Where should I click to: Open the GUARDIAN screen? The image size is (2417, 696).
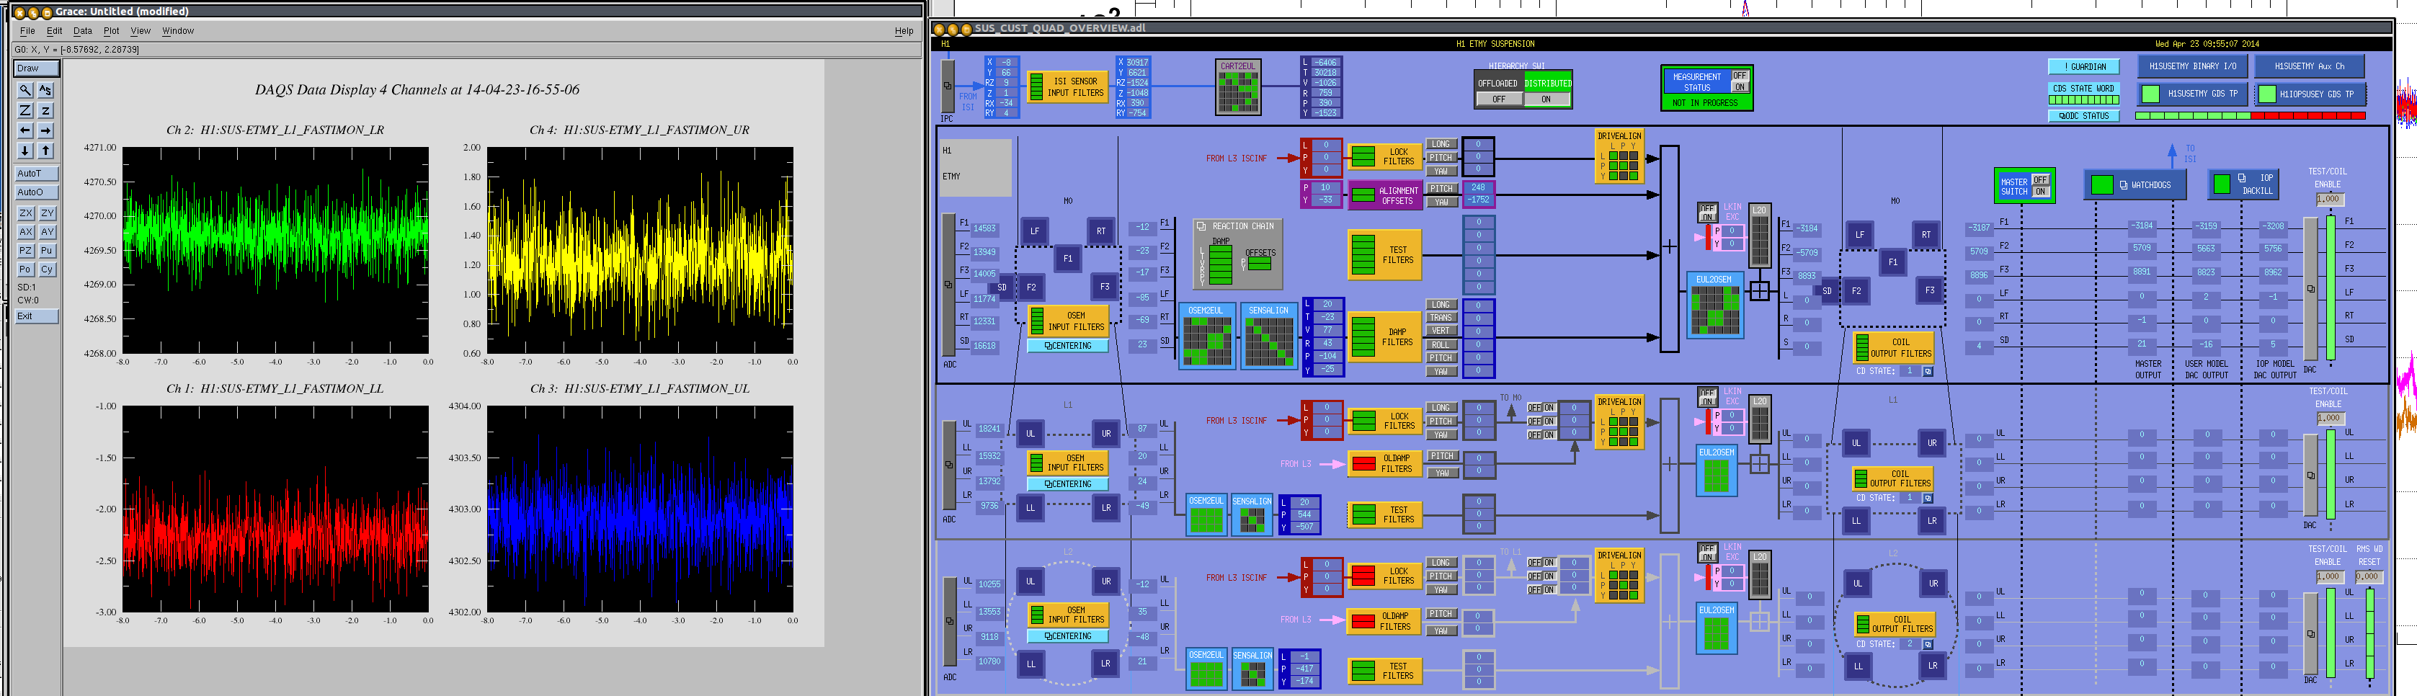(x=2083, y=66)
